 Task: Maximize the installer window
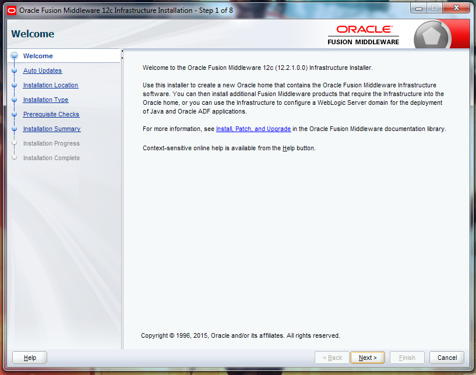[435, 8]
